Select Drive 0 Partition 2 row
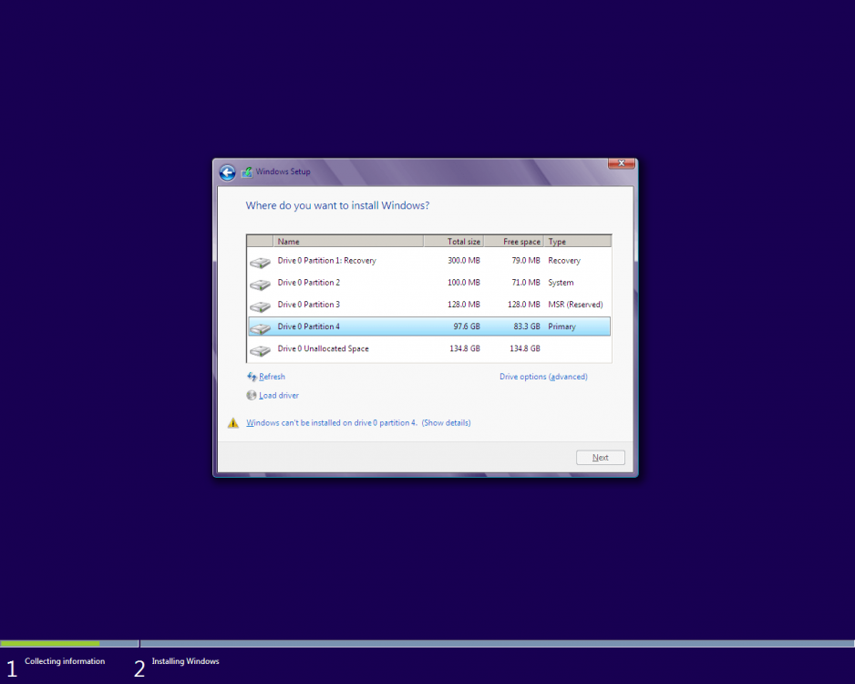 (429, 283)
